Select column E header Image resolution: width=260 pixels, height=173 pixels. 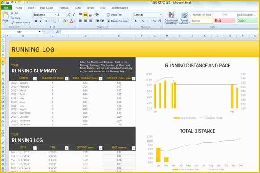click(x=119, y=36)
